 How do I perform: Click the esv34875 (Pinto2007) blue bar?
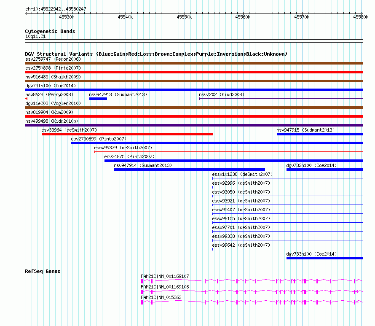[x=234, y=161]
